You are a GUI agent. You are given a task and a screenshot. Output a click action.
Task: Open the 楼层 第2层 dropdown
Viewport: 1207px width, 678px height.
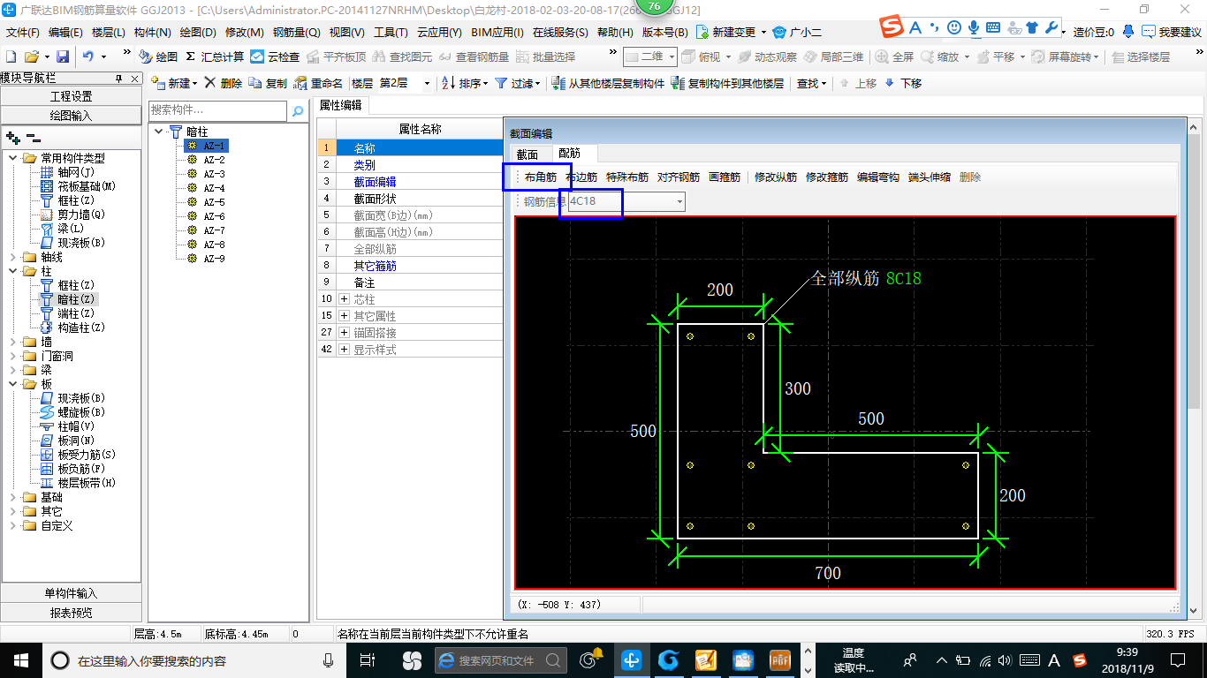[x=428, y=83]
